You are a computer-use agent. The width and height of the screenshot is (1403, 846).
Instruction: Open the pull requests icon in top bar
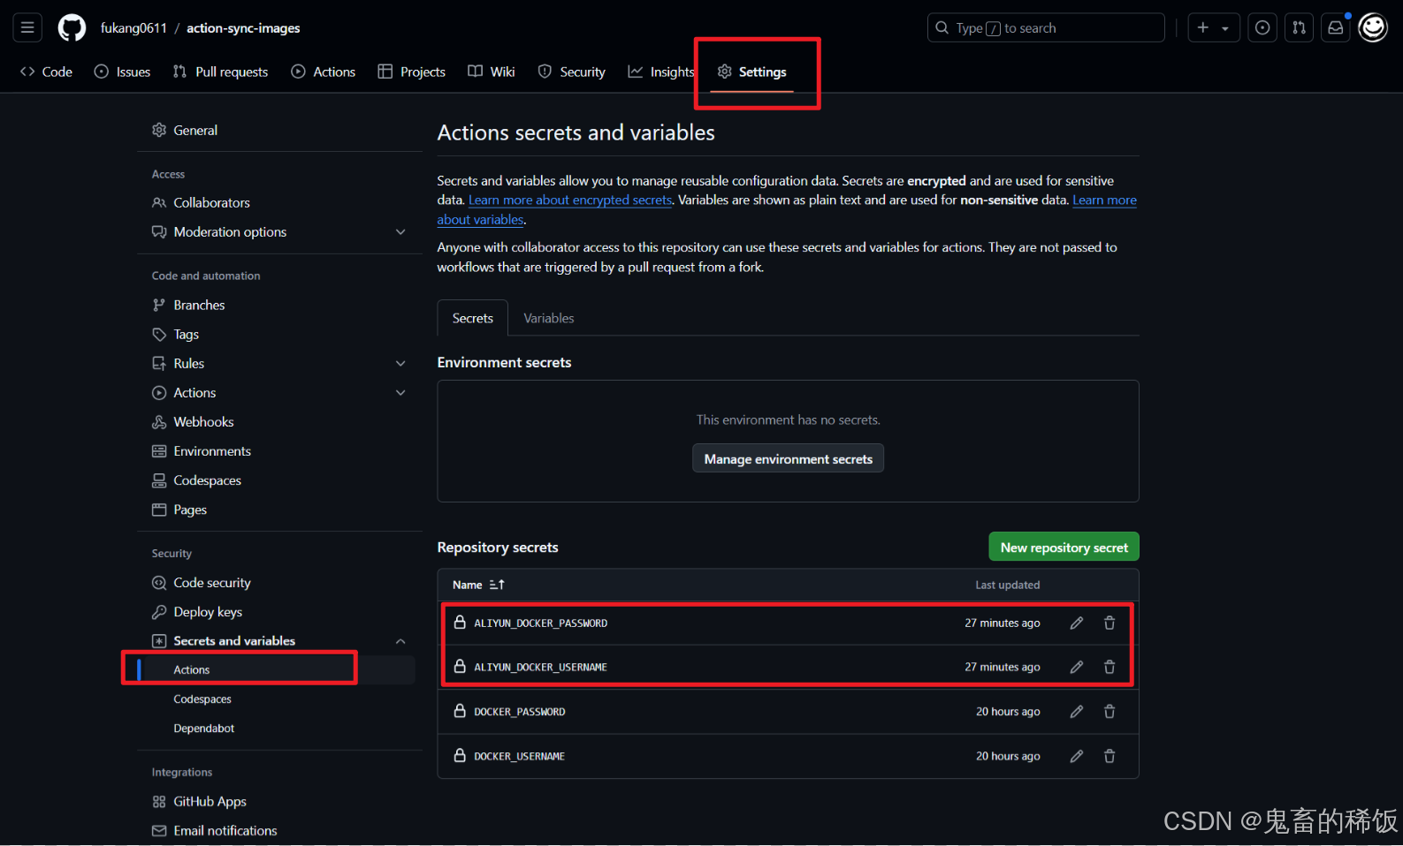pyautogui.click(x=1299, y=27)
